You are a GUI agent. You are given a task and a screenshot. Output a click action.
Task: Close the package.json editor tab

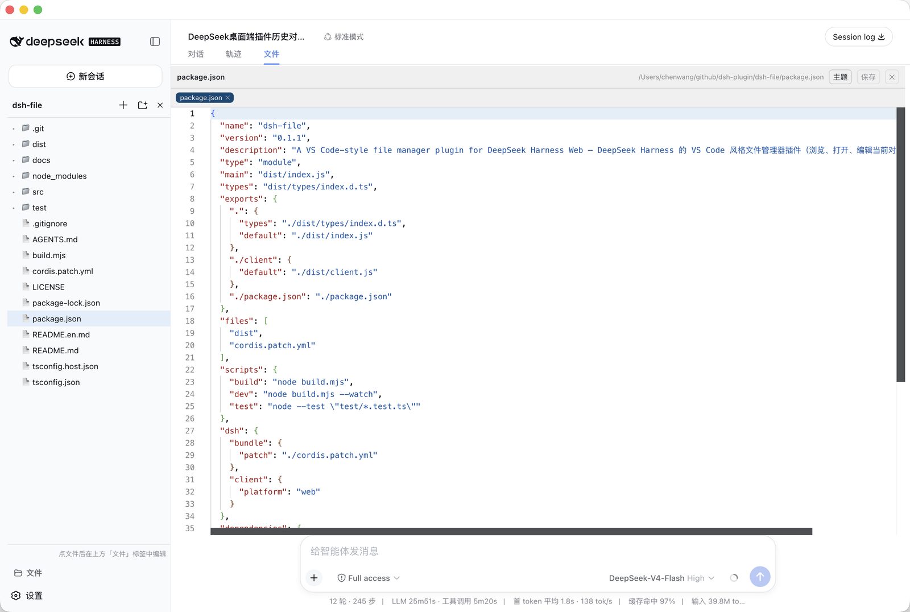[227, 98]
